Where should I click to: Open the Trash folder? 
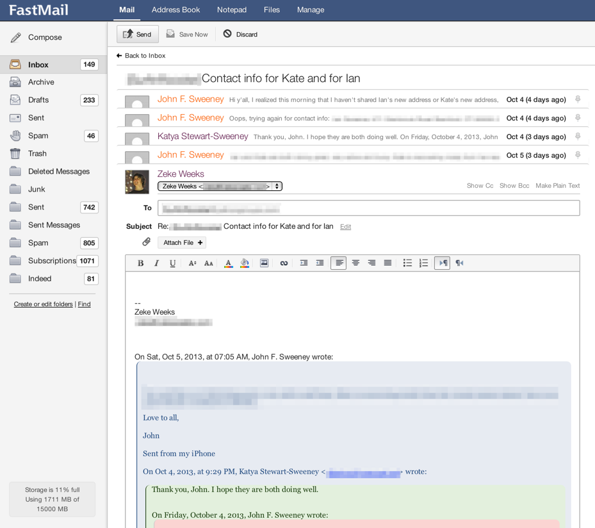pos(54,153)
